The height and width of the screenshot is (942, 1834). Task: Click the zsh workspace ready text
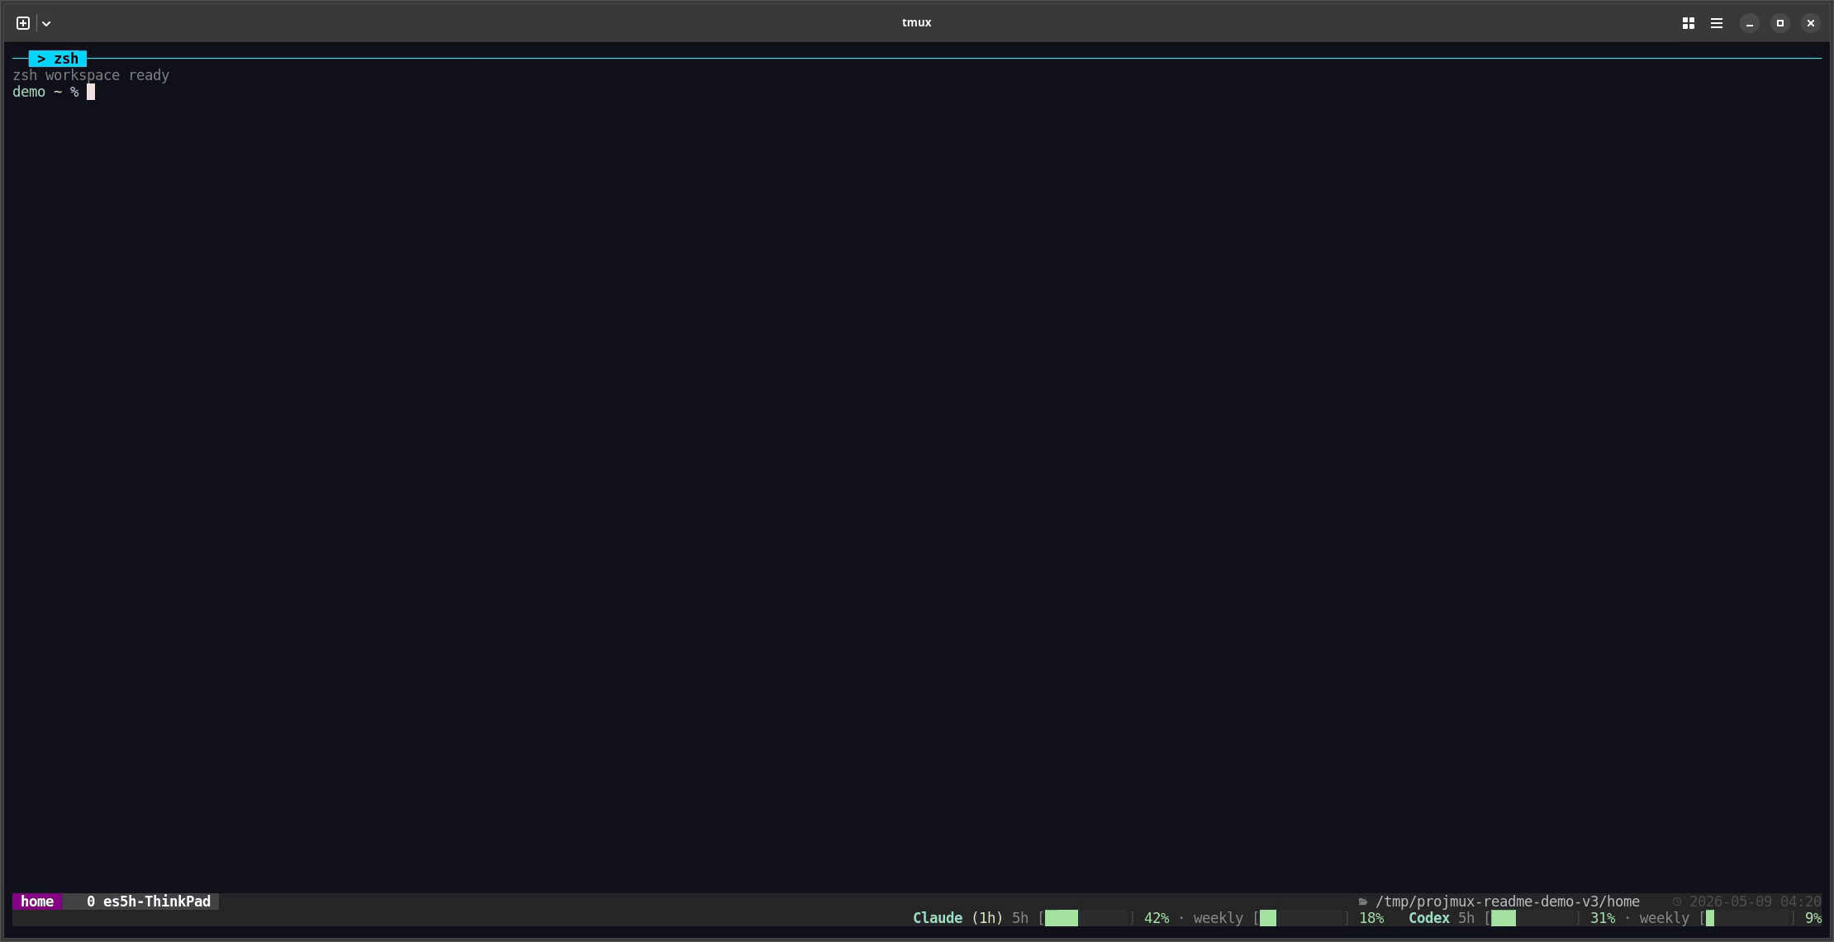[91, 75]
